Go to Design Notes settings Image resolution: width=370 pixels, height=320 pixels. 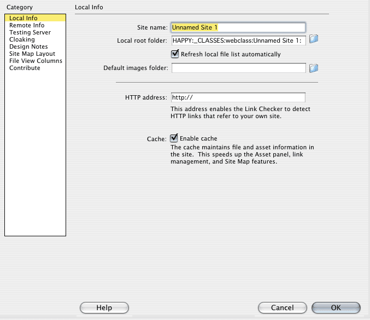coord(28,46)
